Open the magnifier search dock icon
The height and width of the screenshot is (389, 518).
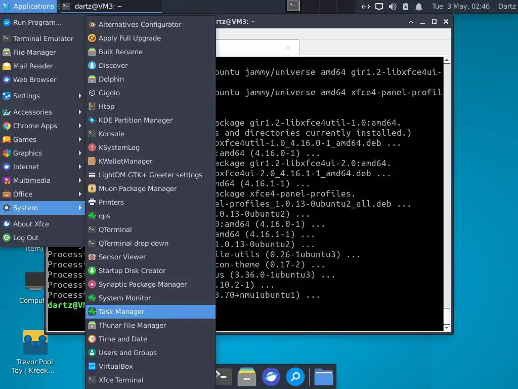pos(295,377)
